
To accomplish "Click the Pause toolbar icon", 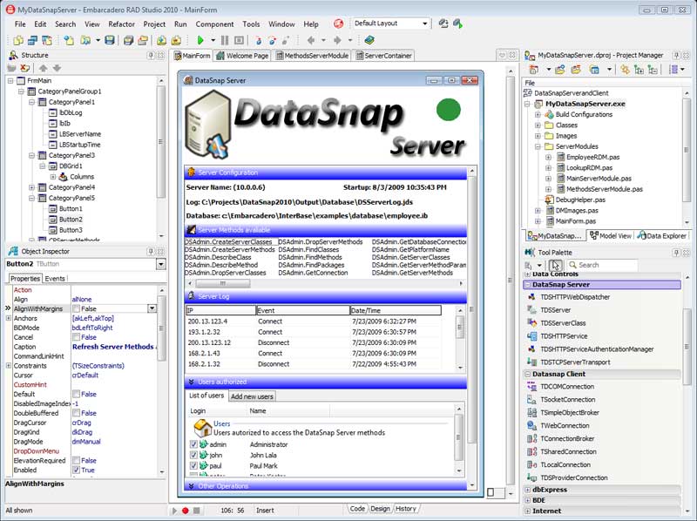I will click(225, 40).
